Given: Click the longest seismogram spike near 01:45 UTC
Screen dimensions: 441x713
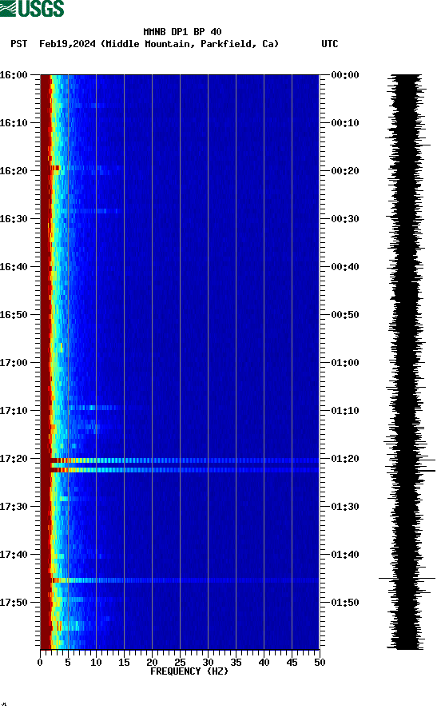Looking at the screenshot, I should [x=407, y=579].
